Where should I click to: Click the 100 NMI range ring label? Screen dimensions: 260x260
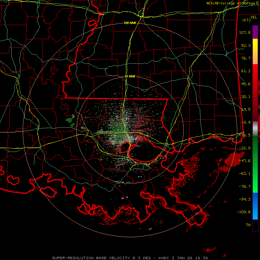click(130, 23)
